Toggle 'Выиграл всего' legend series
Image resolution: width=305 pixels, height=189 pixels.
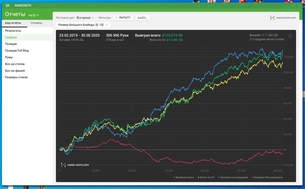(x=184, y=177)
